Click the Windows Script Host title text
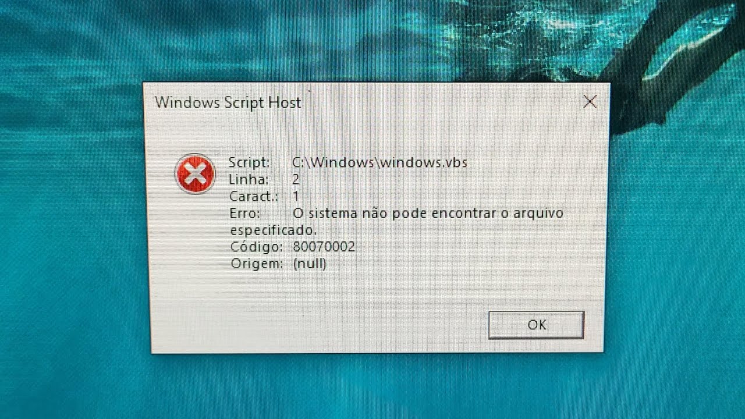The width and height of the screenshot is (745, 419). 228,102
